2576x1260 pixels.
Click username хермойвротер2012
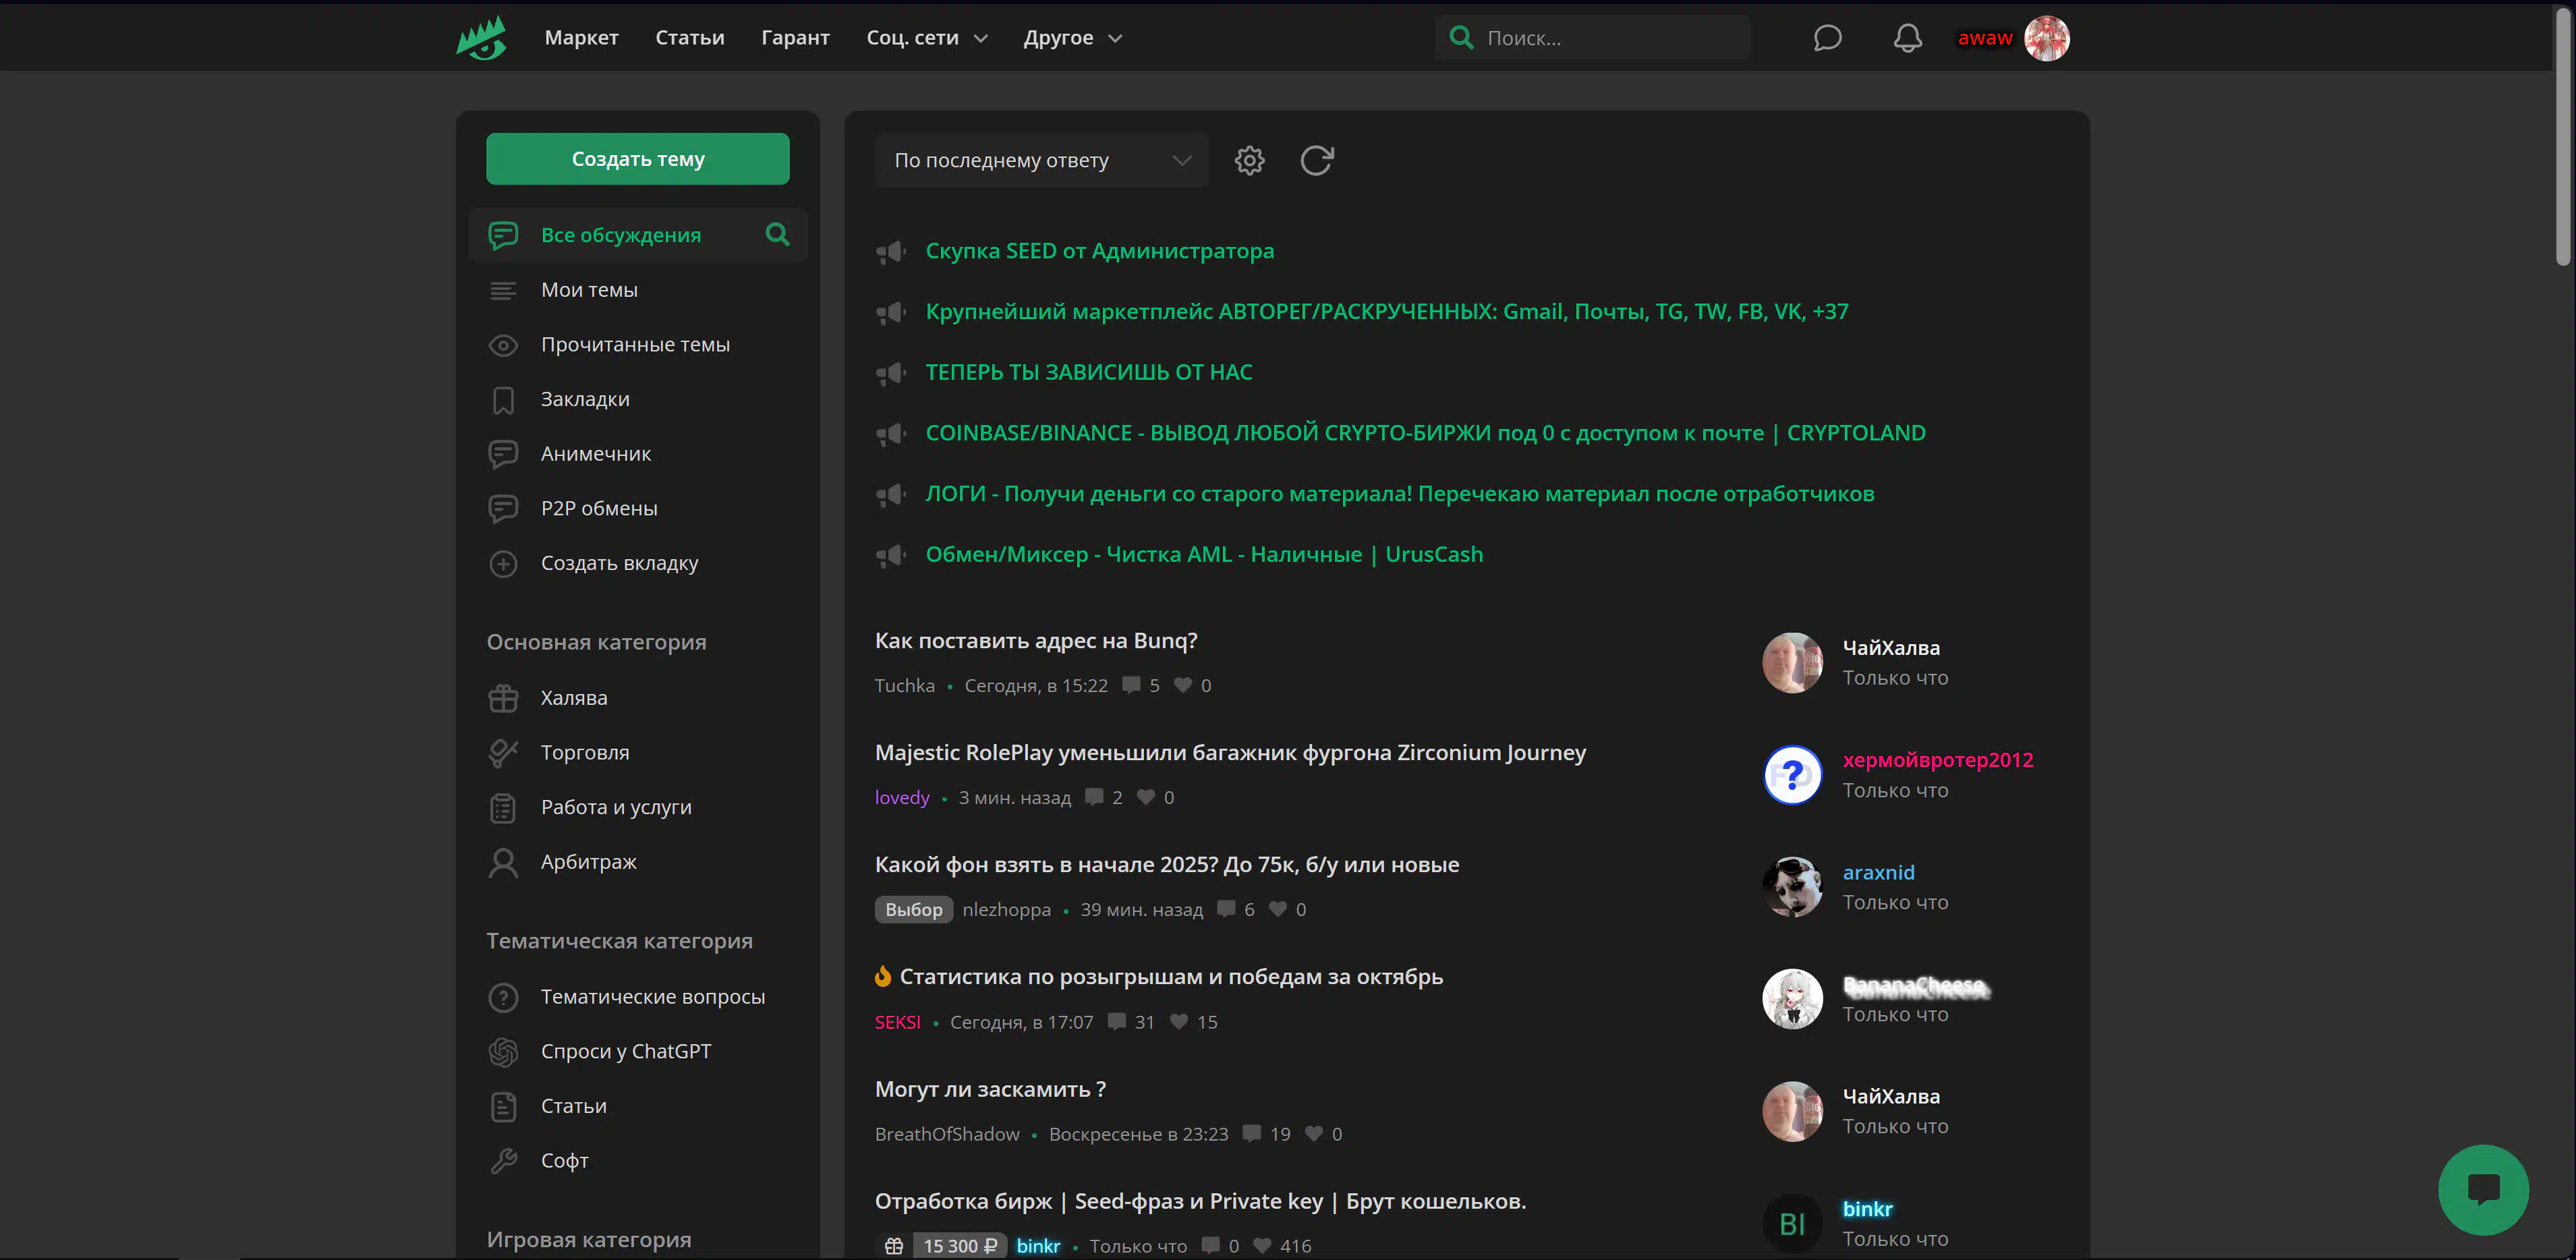(x=1937, y=760)
